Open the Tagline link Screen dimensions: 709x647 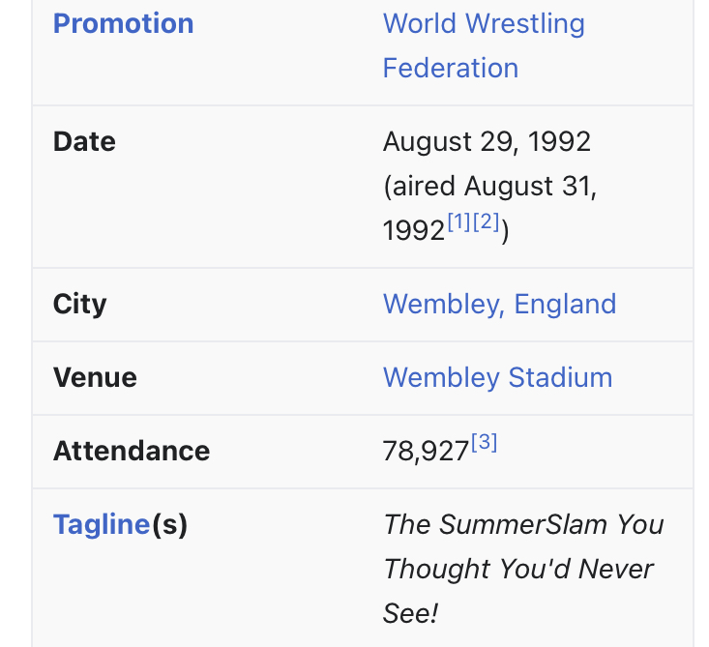coord(102,524)
